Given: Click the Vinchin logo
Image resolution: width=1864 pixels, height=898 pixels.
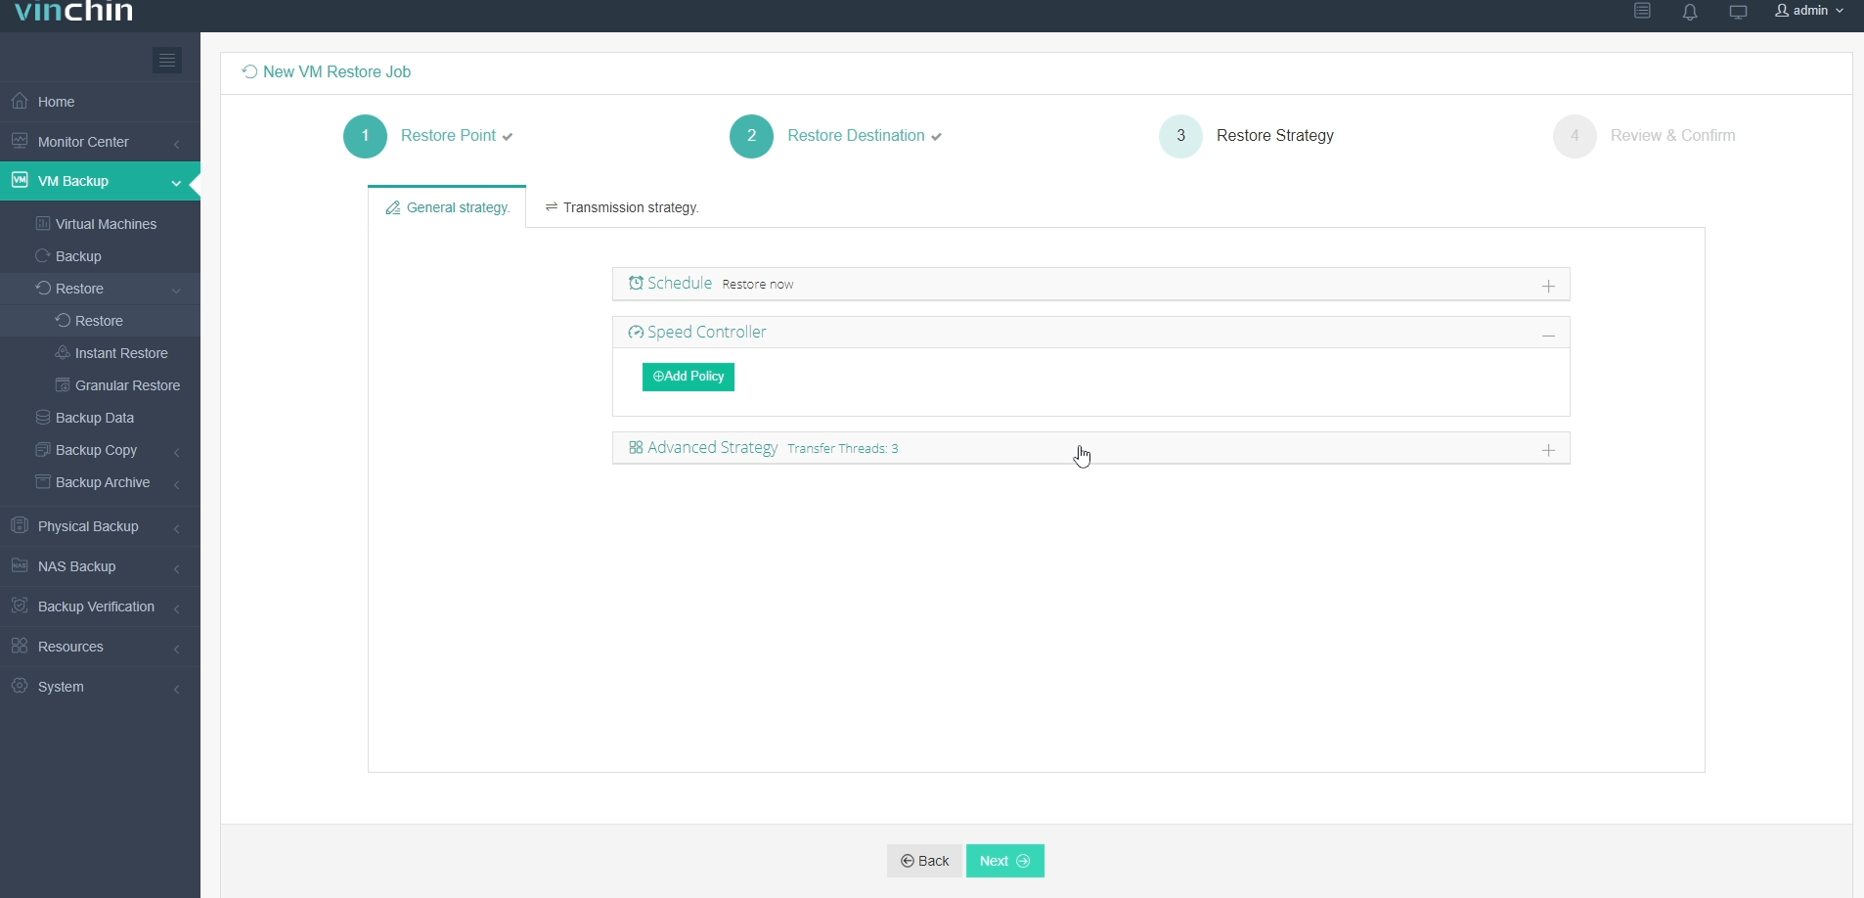Looking at the screenshot, I should pos(74,12).
